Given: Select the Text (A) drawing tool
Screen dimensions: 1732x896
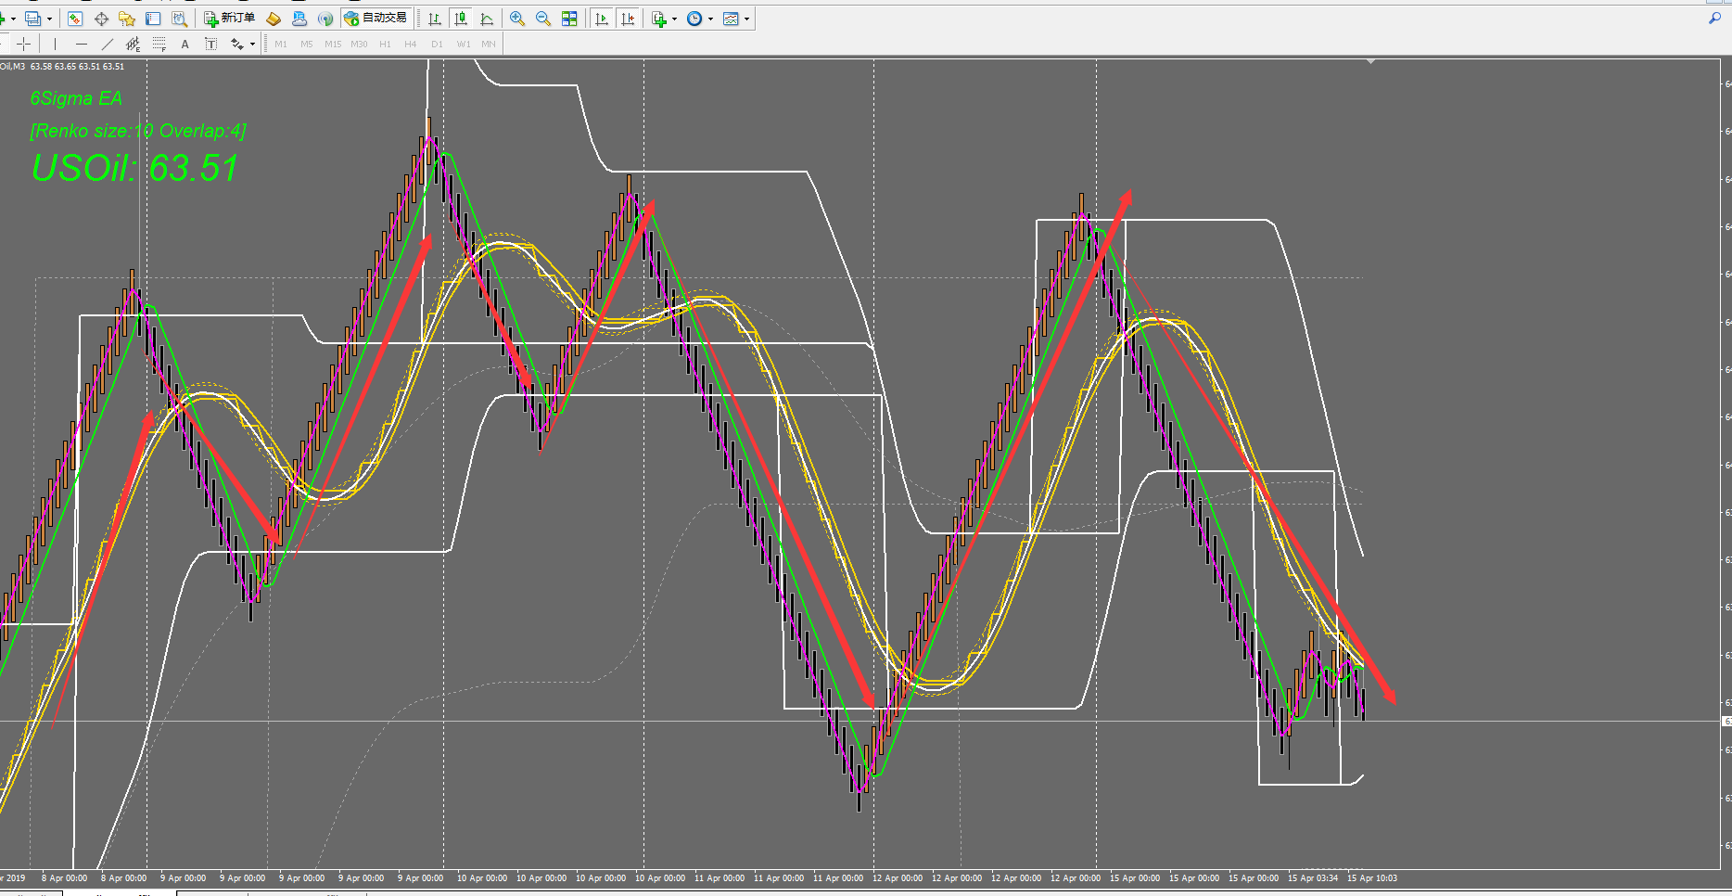Looking at the screenshot, I should pos(185,44).
